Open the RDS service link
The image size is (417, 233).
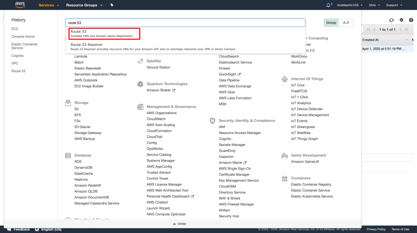78,161
